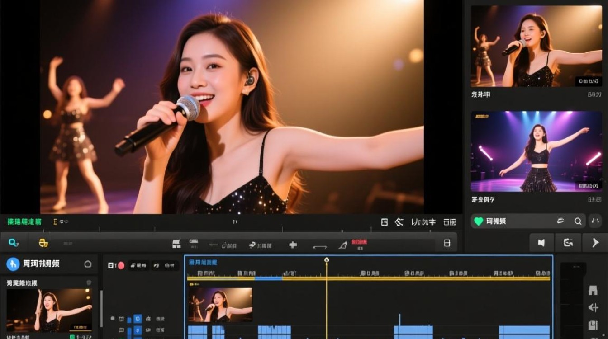The width and height of the screenshot is (608, 339).
Task: Toggle the upper blue track button
Action: click(138, 319)
